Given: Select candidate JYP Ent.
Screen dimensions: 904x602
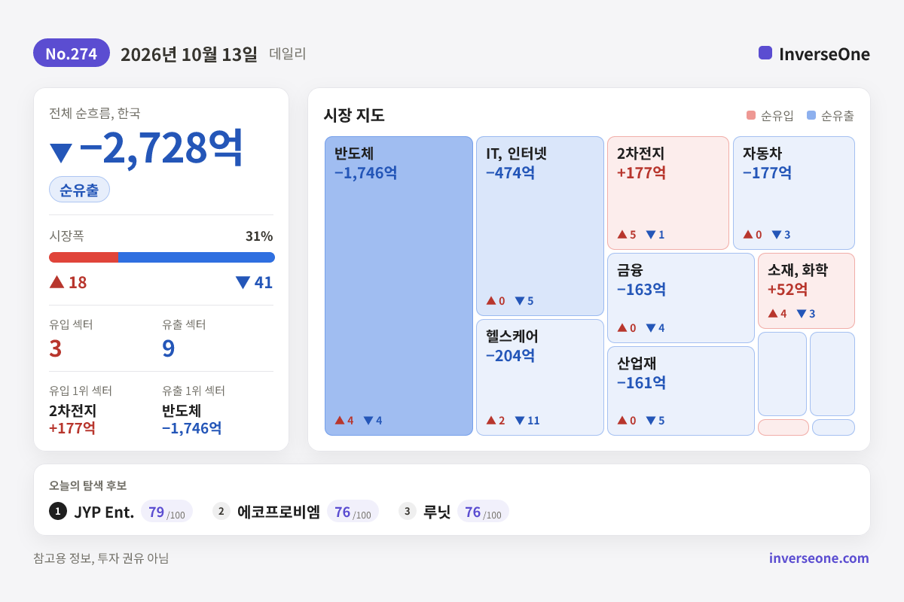Looking at the screenshot, I should (x=104, y=512).
